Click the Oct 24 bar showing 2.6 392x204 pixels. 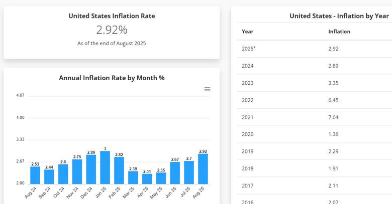(x=63, y=173)
